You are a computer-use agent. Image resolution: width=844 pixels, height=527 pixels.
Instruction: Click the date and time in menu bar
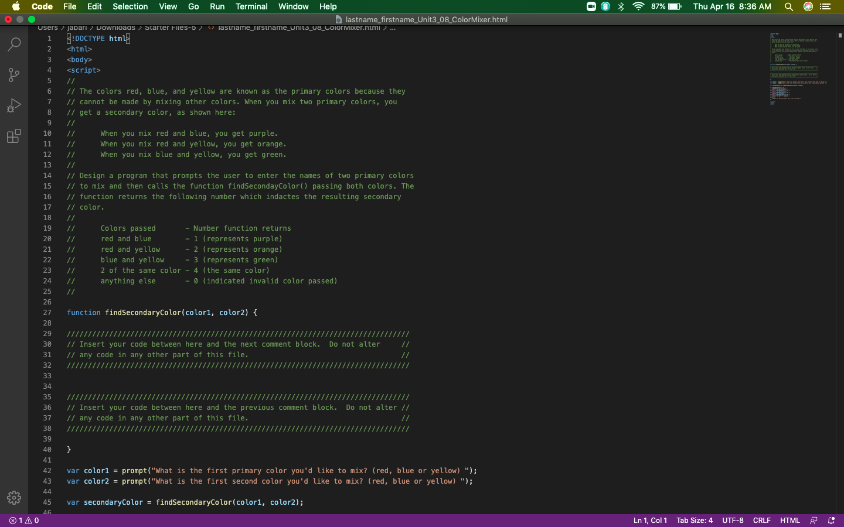coord(732,6)
